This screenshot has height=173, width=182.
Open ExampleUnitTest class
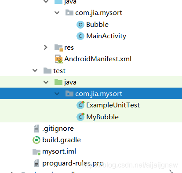point(113,105)
